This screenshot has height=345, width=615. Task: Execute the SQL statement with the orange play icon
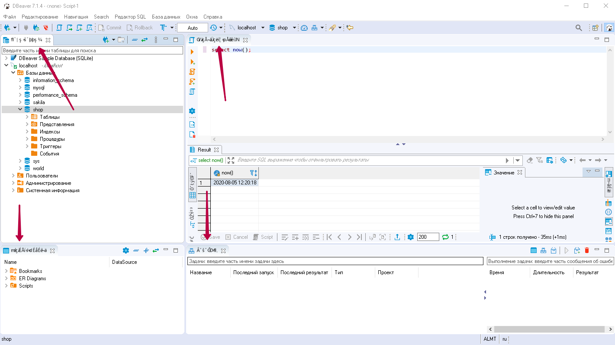pos(192,52)
